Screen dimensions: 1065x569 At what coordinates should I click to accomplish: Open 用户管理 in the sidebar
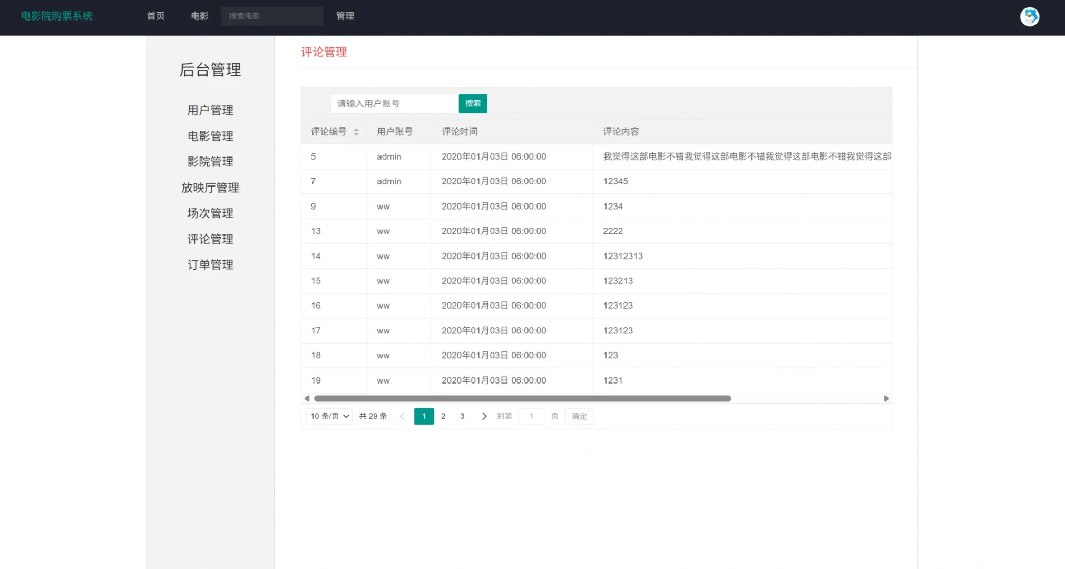[x=210, y=110]
